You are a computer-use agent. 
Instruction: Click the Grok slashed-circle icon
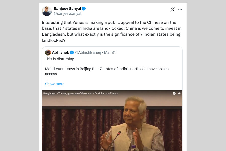tap(172, 9)
